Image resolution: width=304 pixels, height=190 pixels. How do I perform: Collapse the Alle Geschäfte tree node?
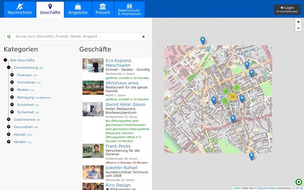tap(5, 60)
